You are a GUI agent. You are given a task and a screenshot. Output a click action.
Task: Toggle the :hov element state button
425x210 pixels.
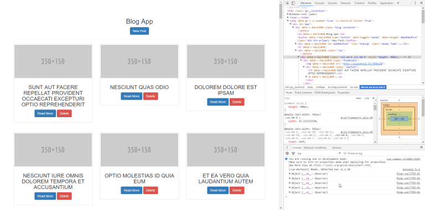(x=359, y=98)
